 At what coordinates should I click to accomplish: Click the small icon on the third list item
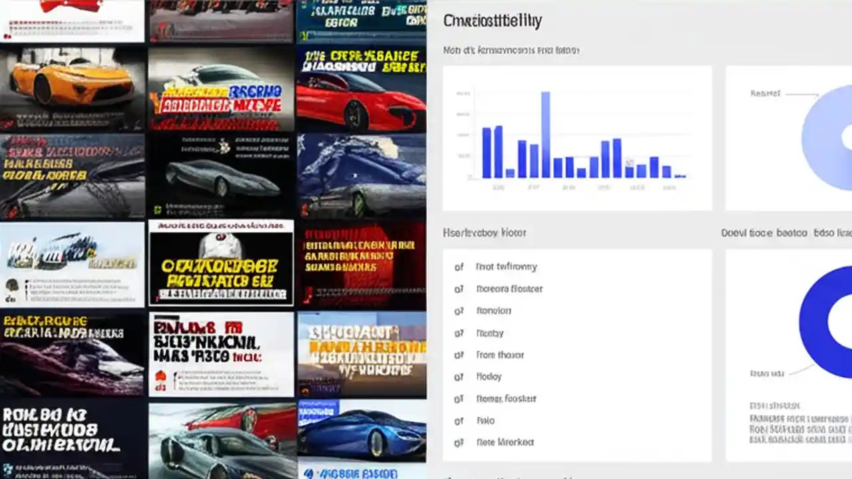(x=459, y=311)
